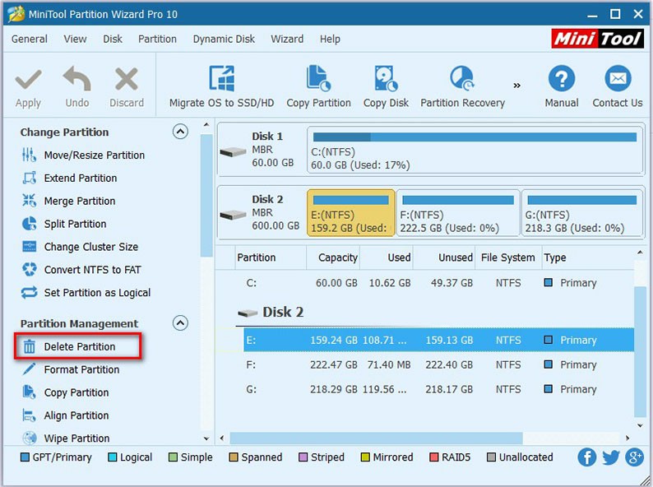This screenshot has width=653, height=487.
Task: Launch Migrate OS to SSD/HD
Action: point(221,86)
